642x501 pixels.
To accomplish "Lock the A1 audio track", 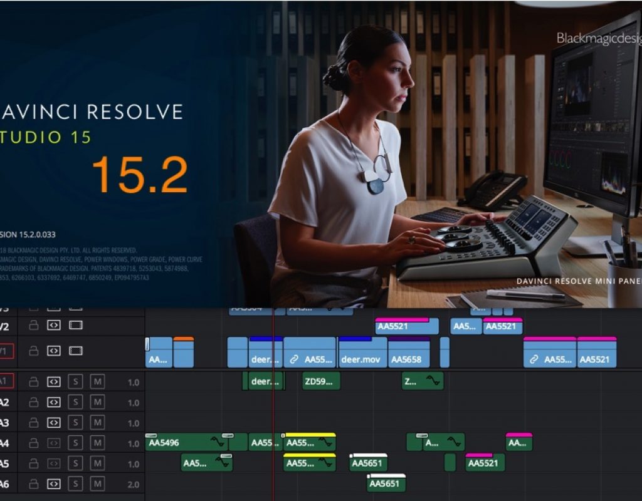I will pyautogui.click(x=34, y=382).
